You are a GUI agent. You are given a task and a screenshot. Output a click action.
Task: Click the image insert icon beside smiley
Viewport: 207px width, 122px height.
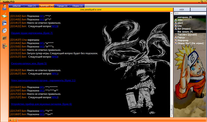pos(11,120)
